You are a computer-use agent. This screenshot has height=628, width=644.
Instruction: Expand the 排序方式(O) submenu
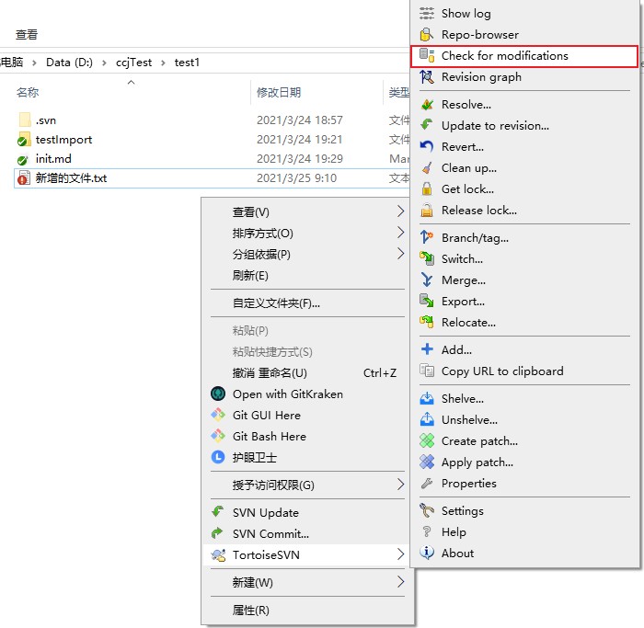(x=400, y=234)
